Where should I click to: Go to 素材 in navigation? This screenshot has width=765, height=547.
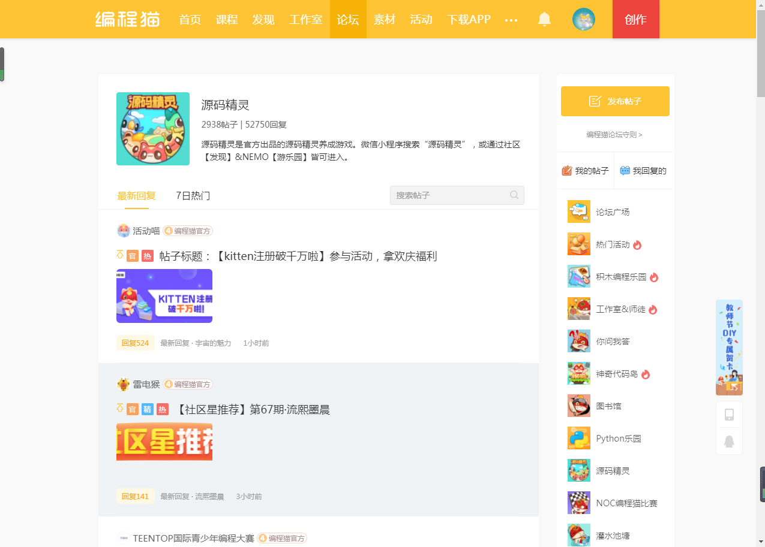(385, 19)
